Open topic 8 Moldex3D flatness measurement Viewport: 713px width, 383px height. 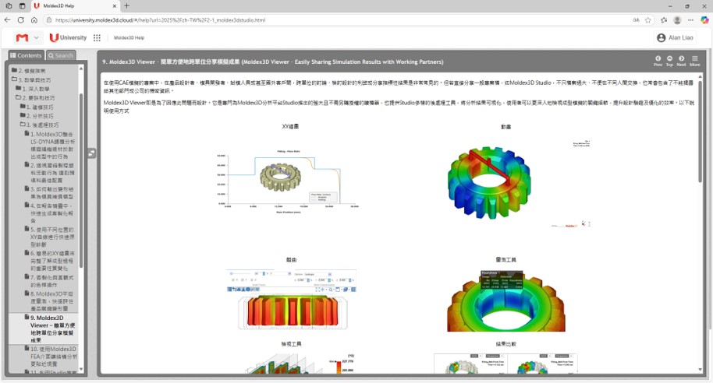[52, 300]
